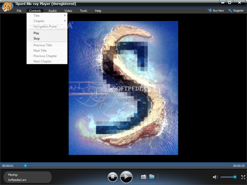247x185 pixels.
Task: Select Navigation Panel in Controls menu
Action: coord(47,26)
